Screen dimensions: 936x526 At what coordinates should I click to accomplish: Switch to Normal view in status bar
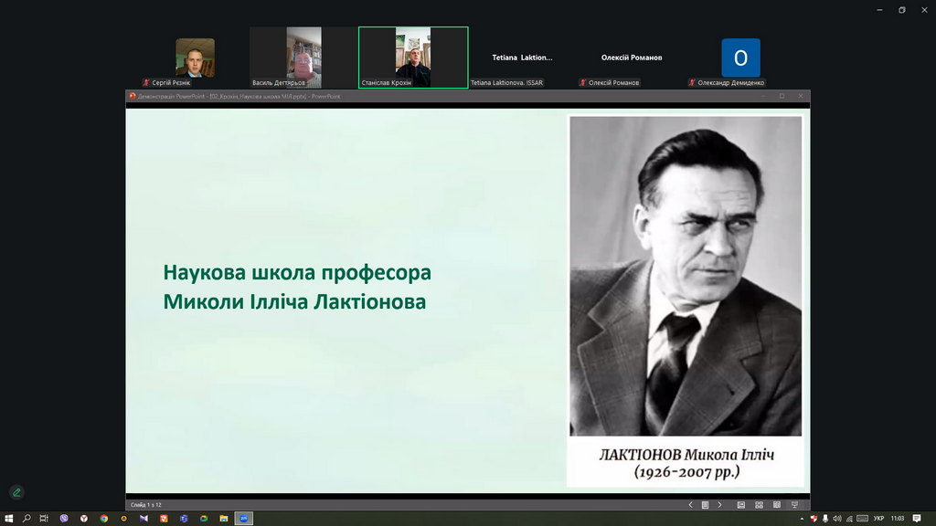[739, 505]
